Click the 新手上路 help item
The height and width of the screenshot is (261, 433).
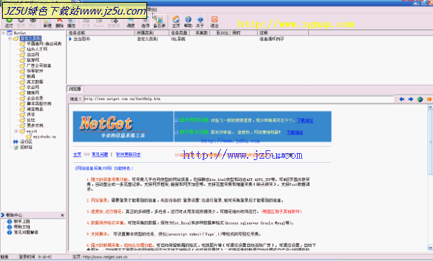tap(22, 221)
